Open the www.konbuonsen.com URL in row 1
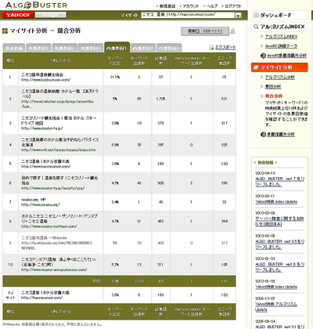 pos(45,80)
